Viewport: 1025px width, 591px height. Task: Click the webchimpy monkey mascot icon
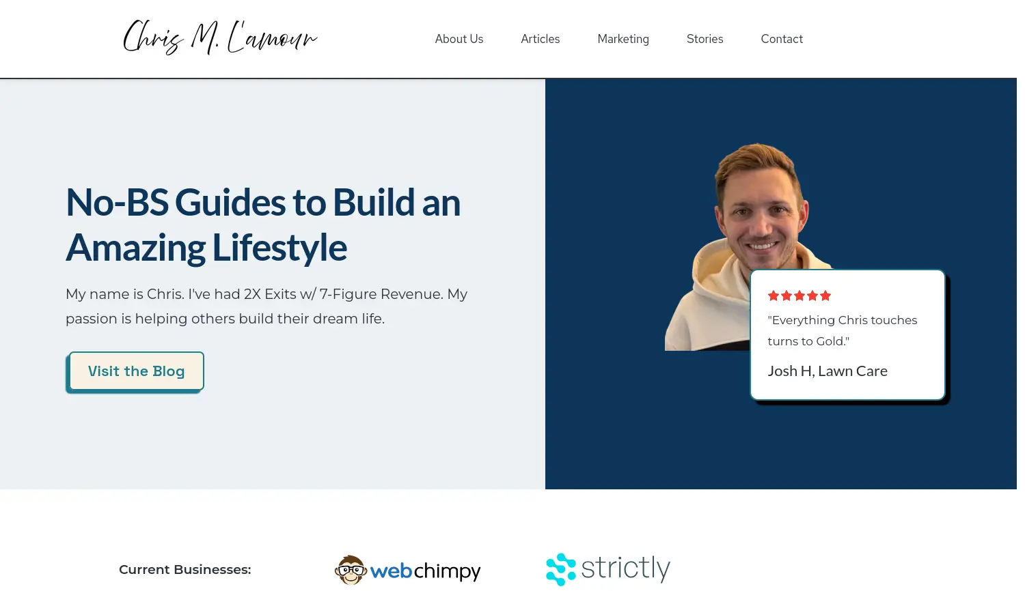[351, 570]
